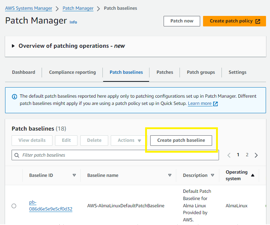Click external link icon after Learn more

(x=215, y=103)
